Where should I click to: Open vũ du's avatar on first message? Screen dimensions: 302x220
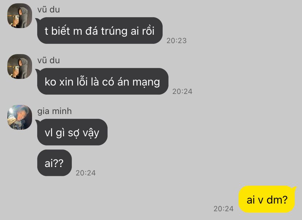coord(20,16)
